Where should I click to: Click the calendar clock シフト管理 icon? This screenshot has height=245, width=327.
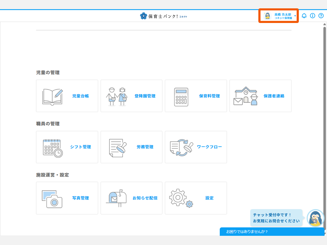[53, 148]
